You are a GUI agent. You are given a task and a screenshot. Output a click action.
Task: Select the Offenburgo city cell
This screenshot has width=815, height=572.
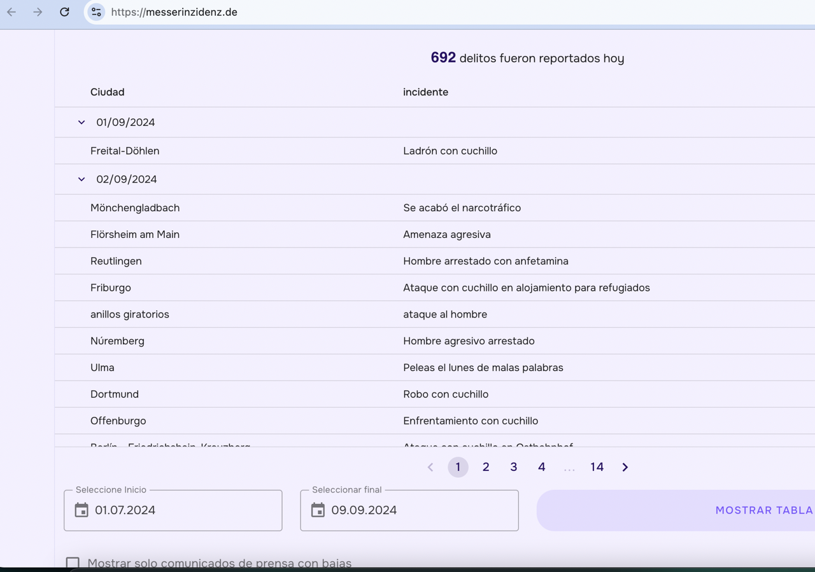pos(118,421)
